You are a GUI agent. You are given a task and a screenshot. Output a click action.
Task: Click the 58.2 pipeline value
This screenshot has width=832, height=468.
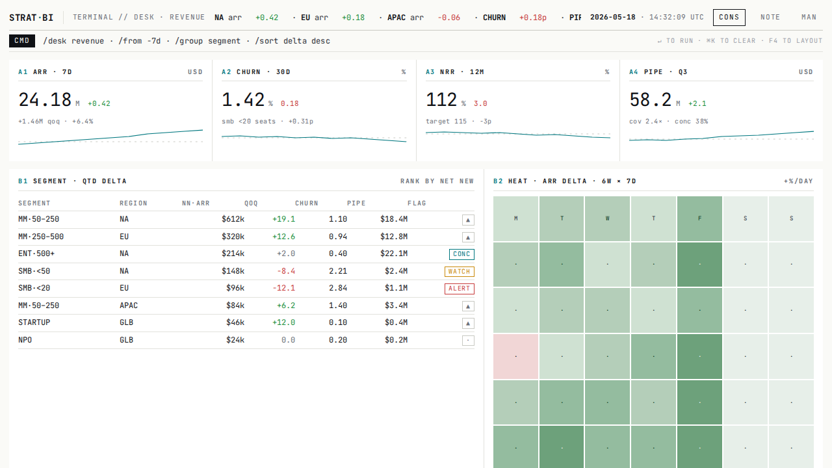click(x=651, y=99)
